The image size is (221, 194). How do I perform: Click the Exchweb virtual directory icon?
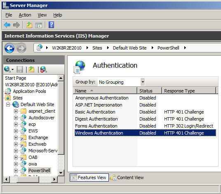pos(24,144)
